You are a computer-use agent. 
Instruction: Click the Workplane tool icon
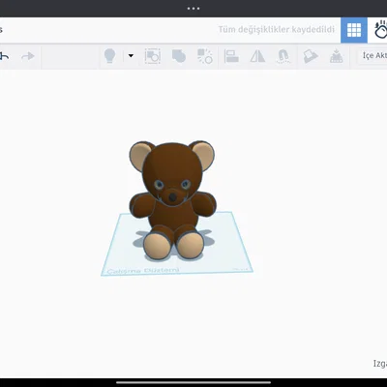click(311, 56)
